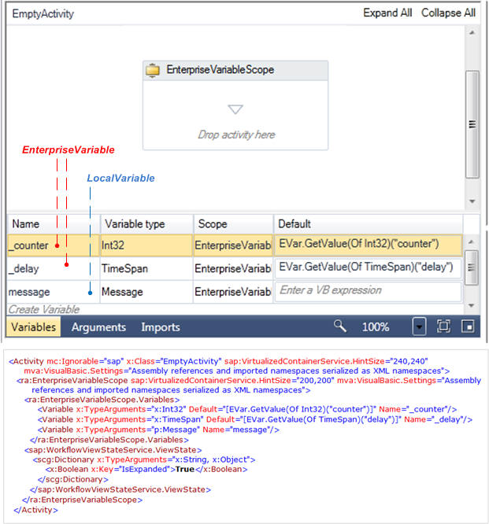Click variables grid scrollbar down arrow

tap(471, 305)
